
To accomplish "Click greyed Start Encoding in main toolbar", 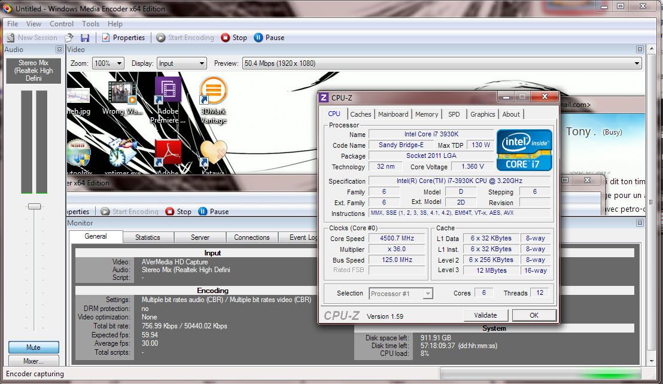I will [x=185, y=38].
